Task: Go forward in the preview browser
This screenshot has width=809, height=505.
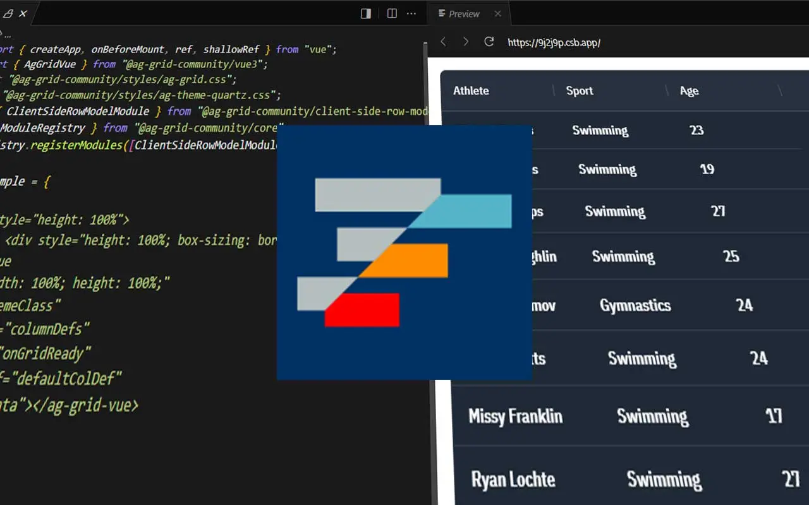Action: [466, 42]
